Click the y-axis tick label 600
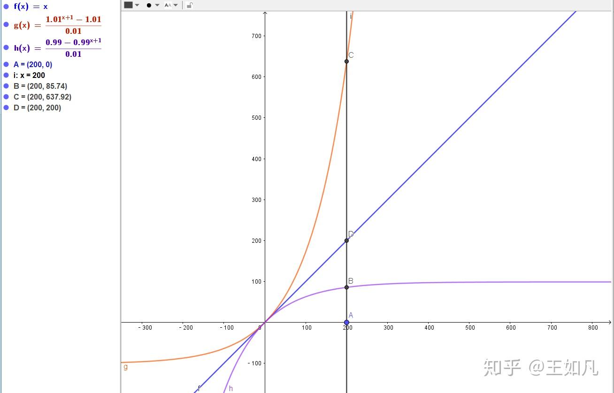This screenshot has height=393, width=614. [x=257, y=77]
